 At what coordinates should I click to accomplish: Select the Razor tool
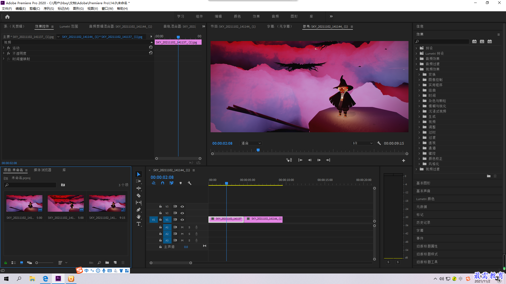pos(139,195)
